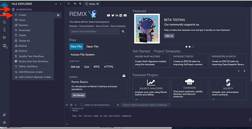Click the New File button
Screen dimensions: 252x129
click(x=76, y=47)
